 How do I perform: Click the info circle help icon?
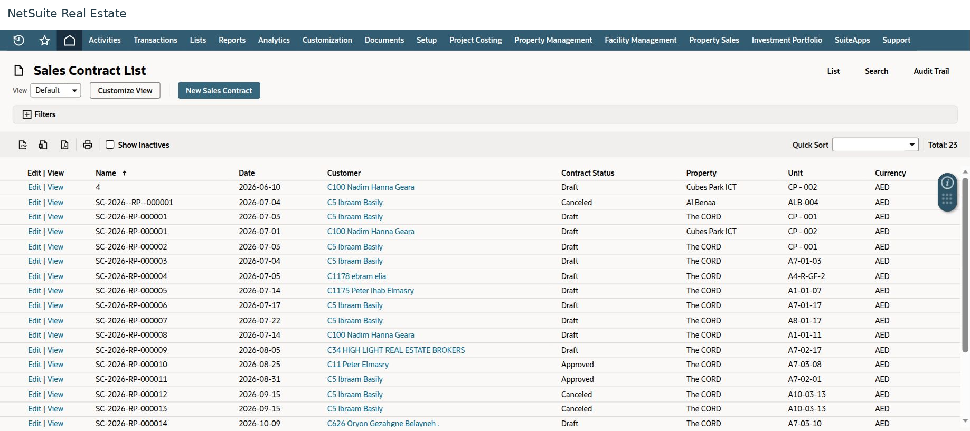point(947,183)
